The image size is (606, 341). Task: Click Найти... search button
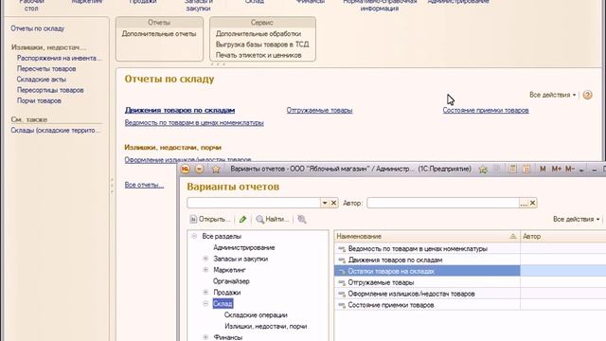273,219
